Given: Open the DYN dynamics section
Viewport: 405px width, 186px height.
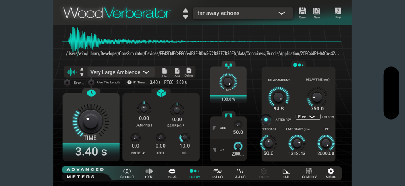Looking at the screenshot, I should (x=149, y=173).
